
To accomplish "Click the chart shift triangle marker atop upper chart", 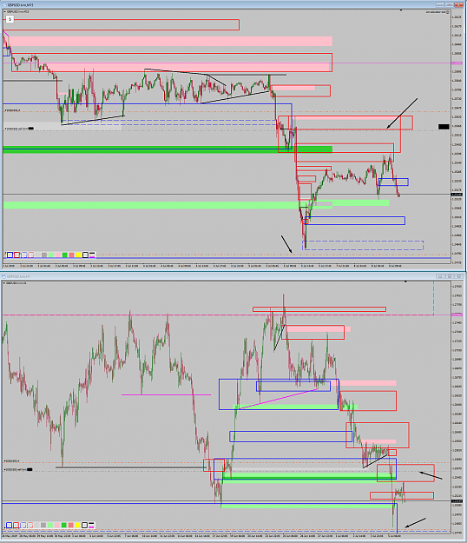I will 401,10.
